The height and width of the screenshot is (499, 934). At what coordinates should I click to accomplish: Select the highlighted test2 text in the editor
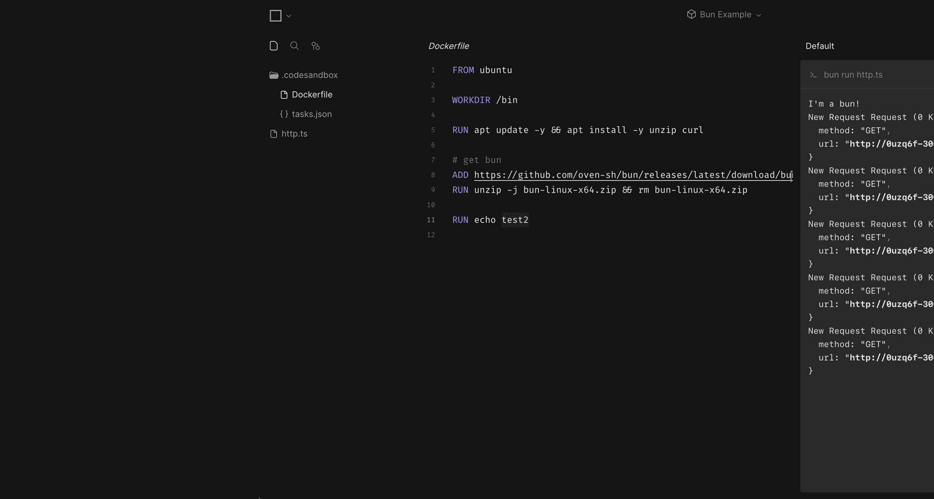point(515,220)
